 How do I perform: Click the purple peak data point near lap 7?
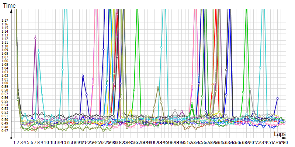(35, 38)
